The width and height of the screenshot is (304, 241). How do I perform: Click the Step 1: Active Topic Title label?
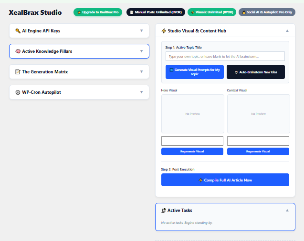(183, 47)
